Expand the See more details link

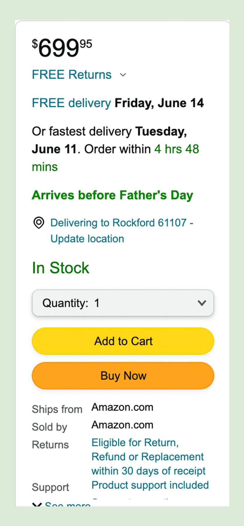(x=68, y=504)
